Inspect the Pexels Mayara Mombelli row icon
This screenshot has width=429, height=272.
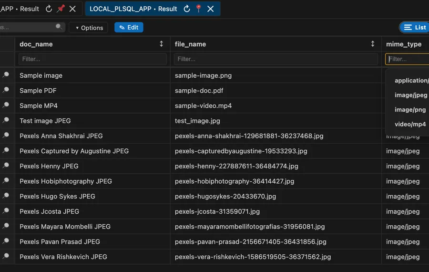click(x=6, y=226)
